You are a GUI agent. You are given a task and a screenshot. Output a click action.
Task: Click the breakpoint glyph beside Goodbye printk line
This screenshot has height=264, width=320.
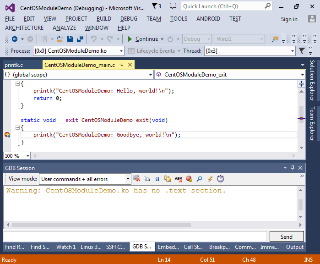[7, 135]
